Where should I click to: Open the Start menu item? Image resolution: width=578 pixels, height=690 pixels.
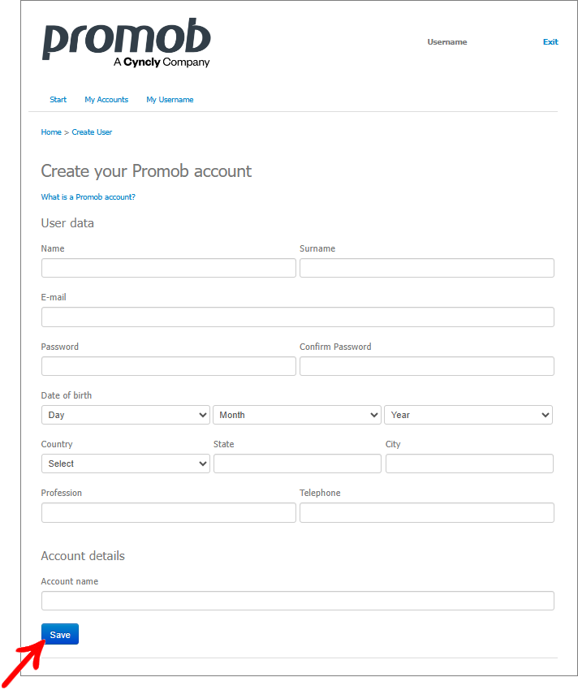[58, 100]
